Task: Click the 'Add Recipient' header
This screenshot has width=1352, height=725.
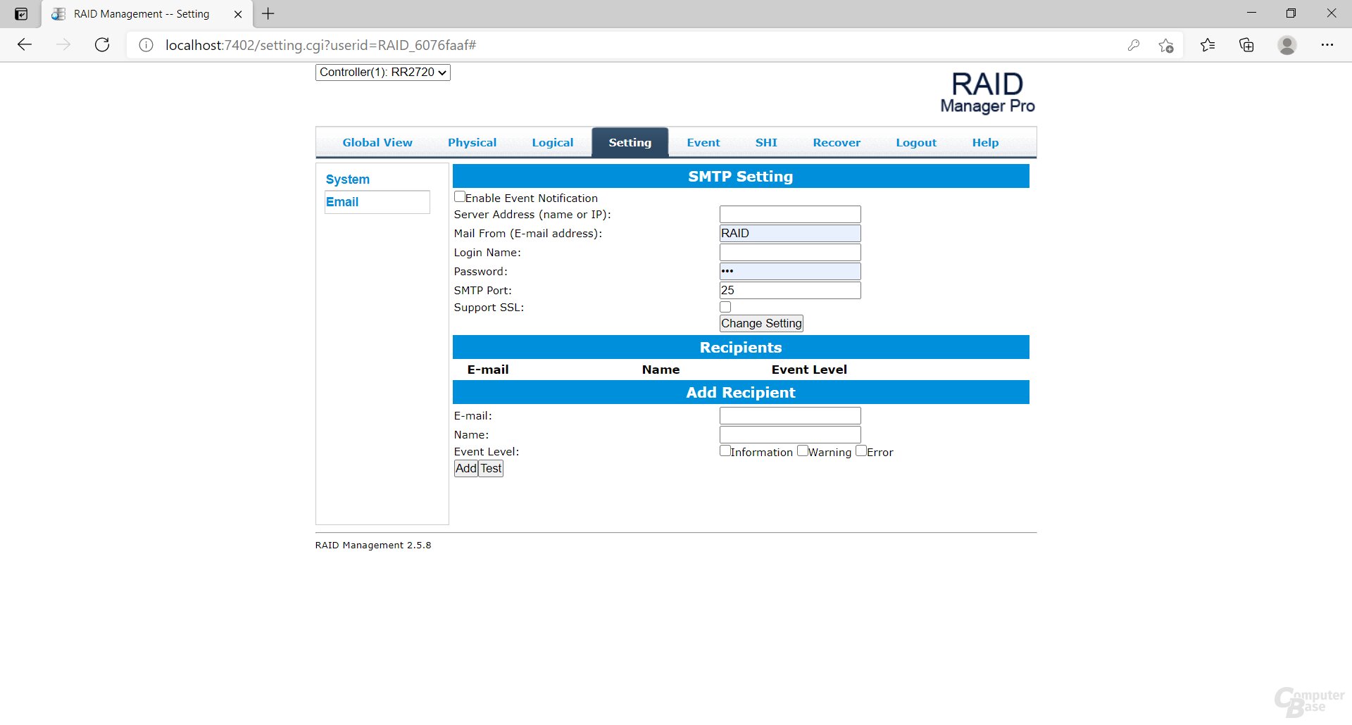Action: tap(741, 393)
